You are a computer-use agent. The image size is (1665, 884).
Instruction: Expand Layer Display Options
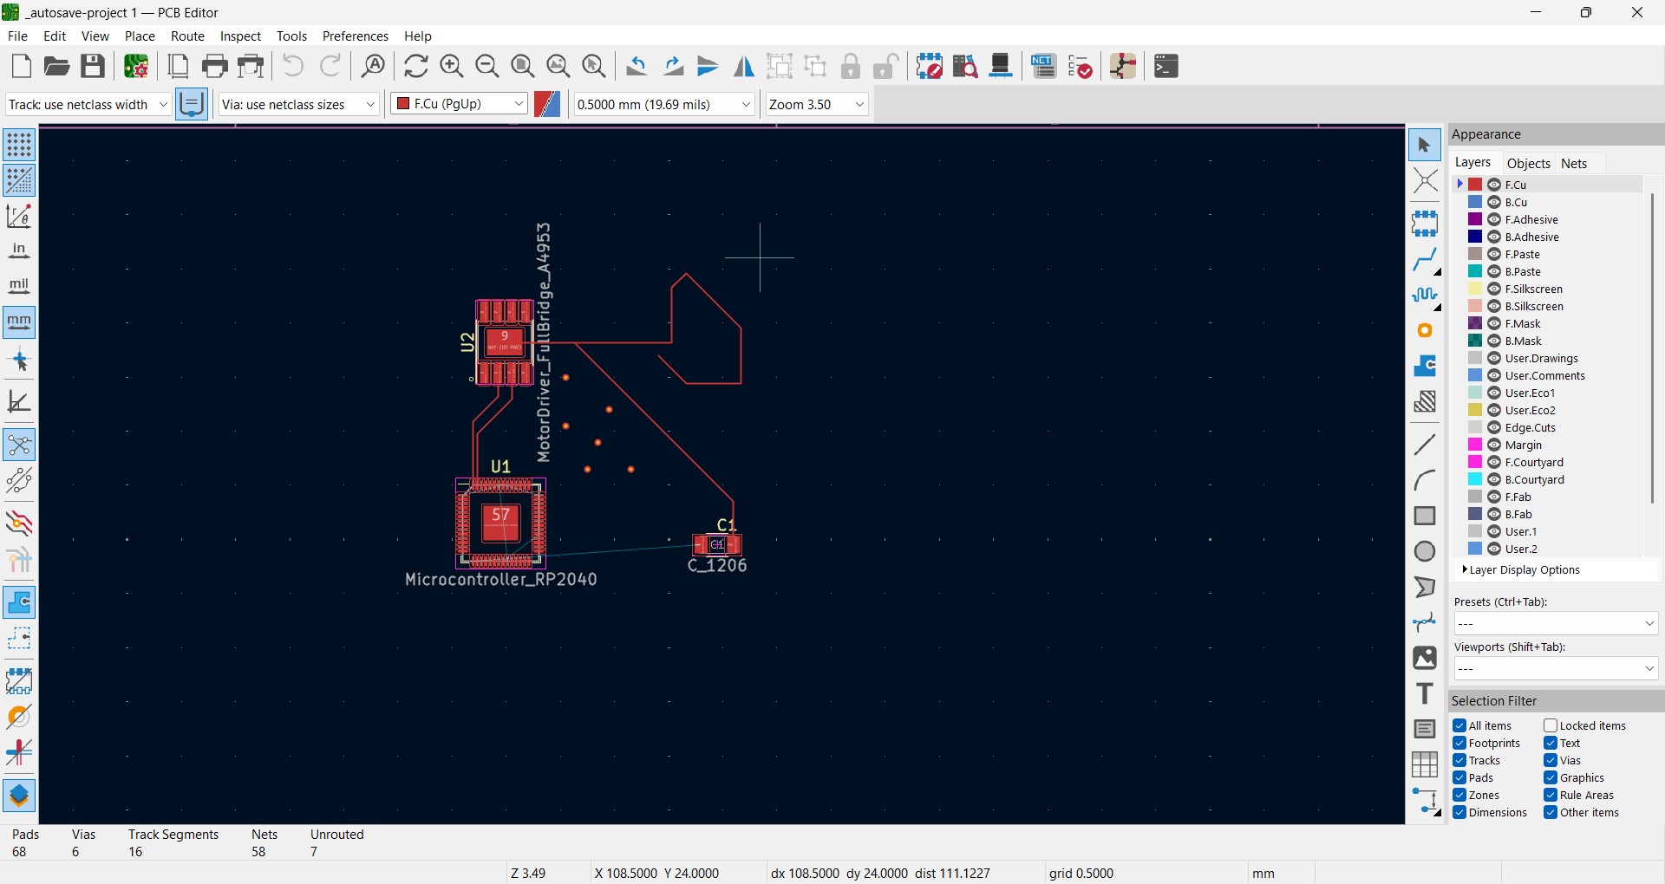coord(1524,570)
